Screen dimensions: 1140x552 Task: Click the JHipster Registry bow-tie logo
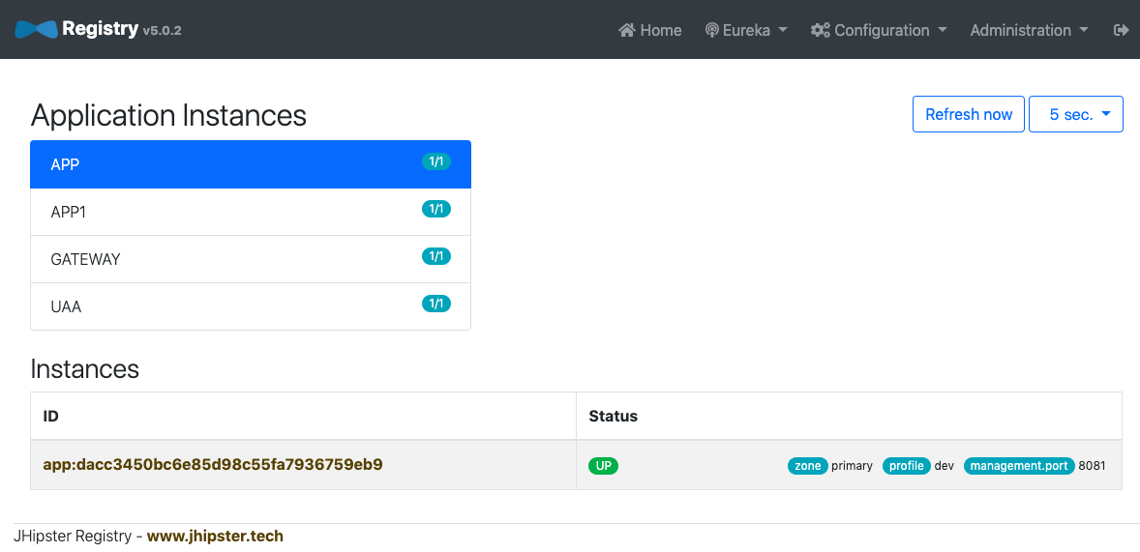pyautogui.click(x=36, y=29)
